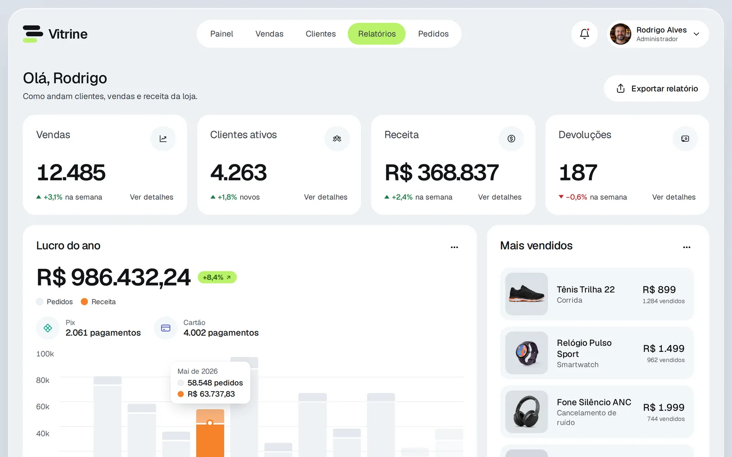
Task: Click the Pix payment icon
Action: coord(48,328)
